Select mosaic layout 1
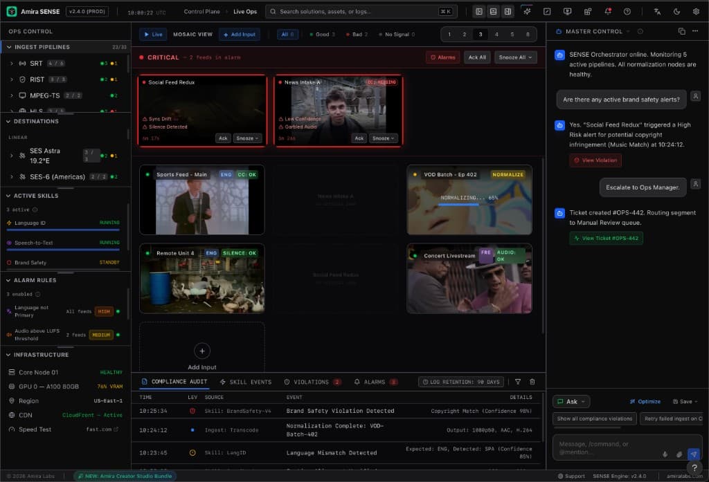709x482 pixels. [x=449, y=35]
